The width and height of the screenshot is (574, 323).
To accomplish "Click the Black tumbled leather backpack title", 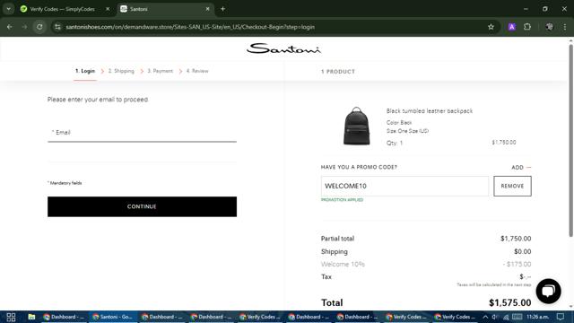I will coord(430,111).
